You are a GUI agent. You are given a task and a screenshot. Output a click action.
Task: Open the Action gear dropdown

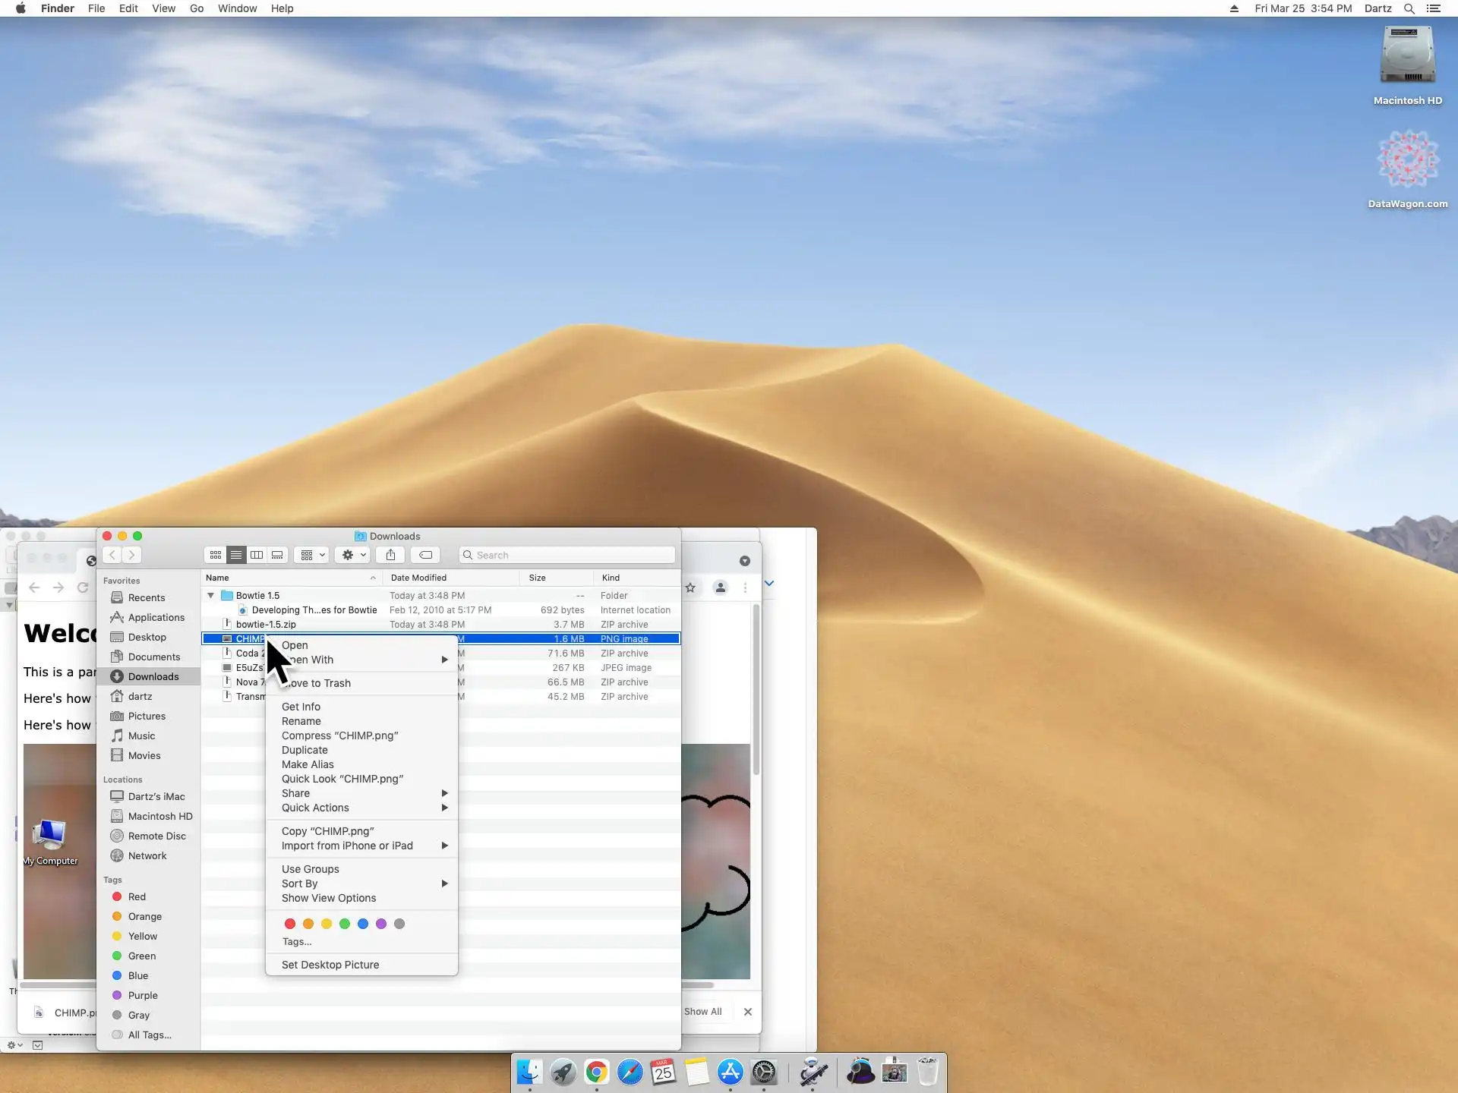[353, 555]
